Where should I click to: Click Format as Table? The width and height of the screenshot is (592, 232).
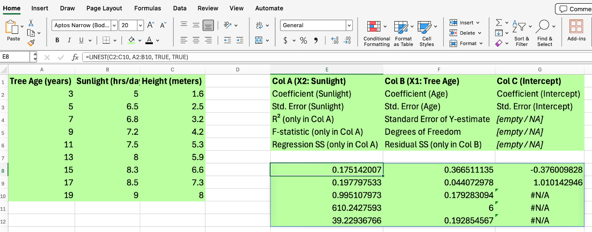(x=403, y=34)
